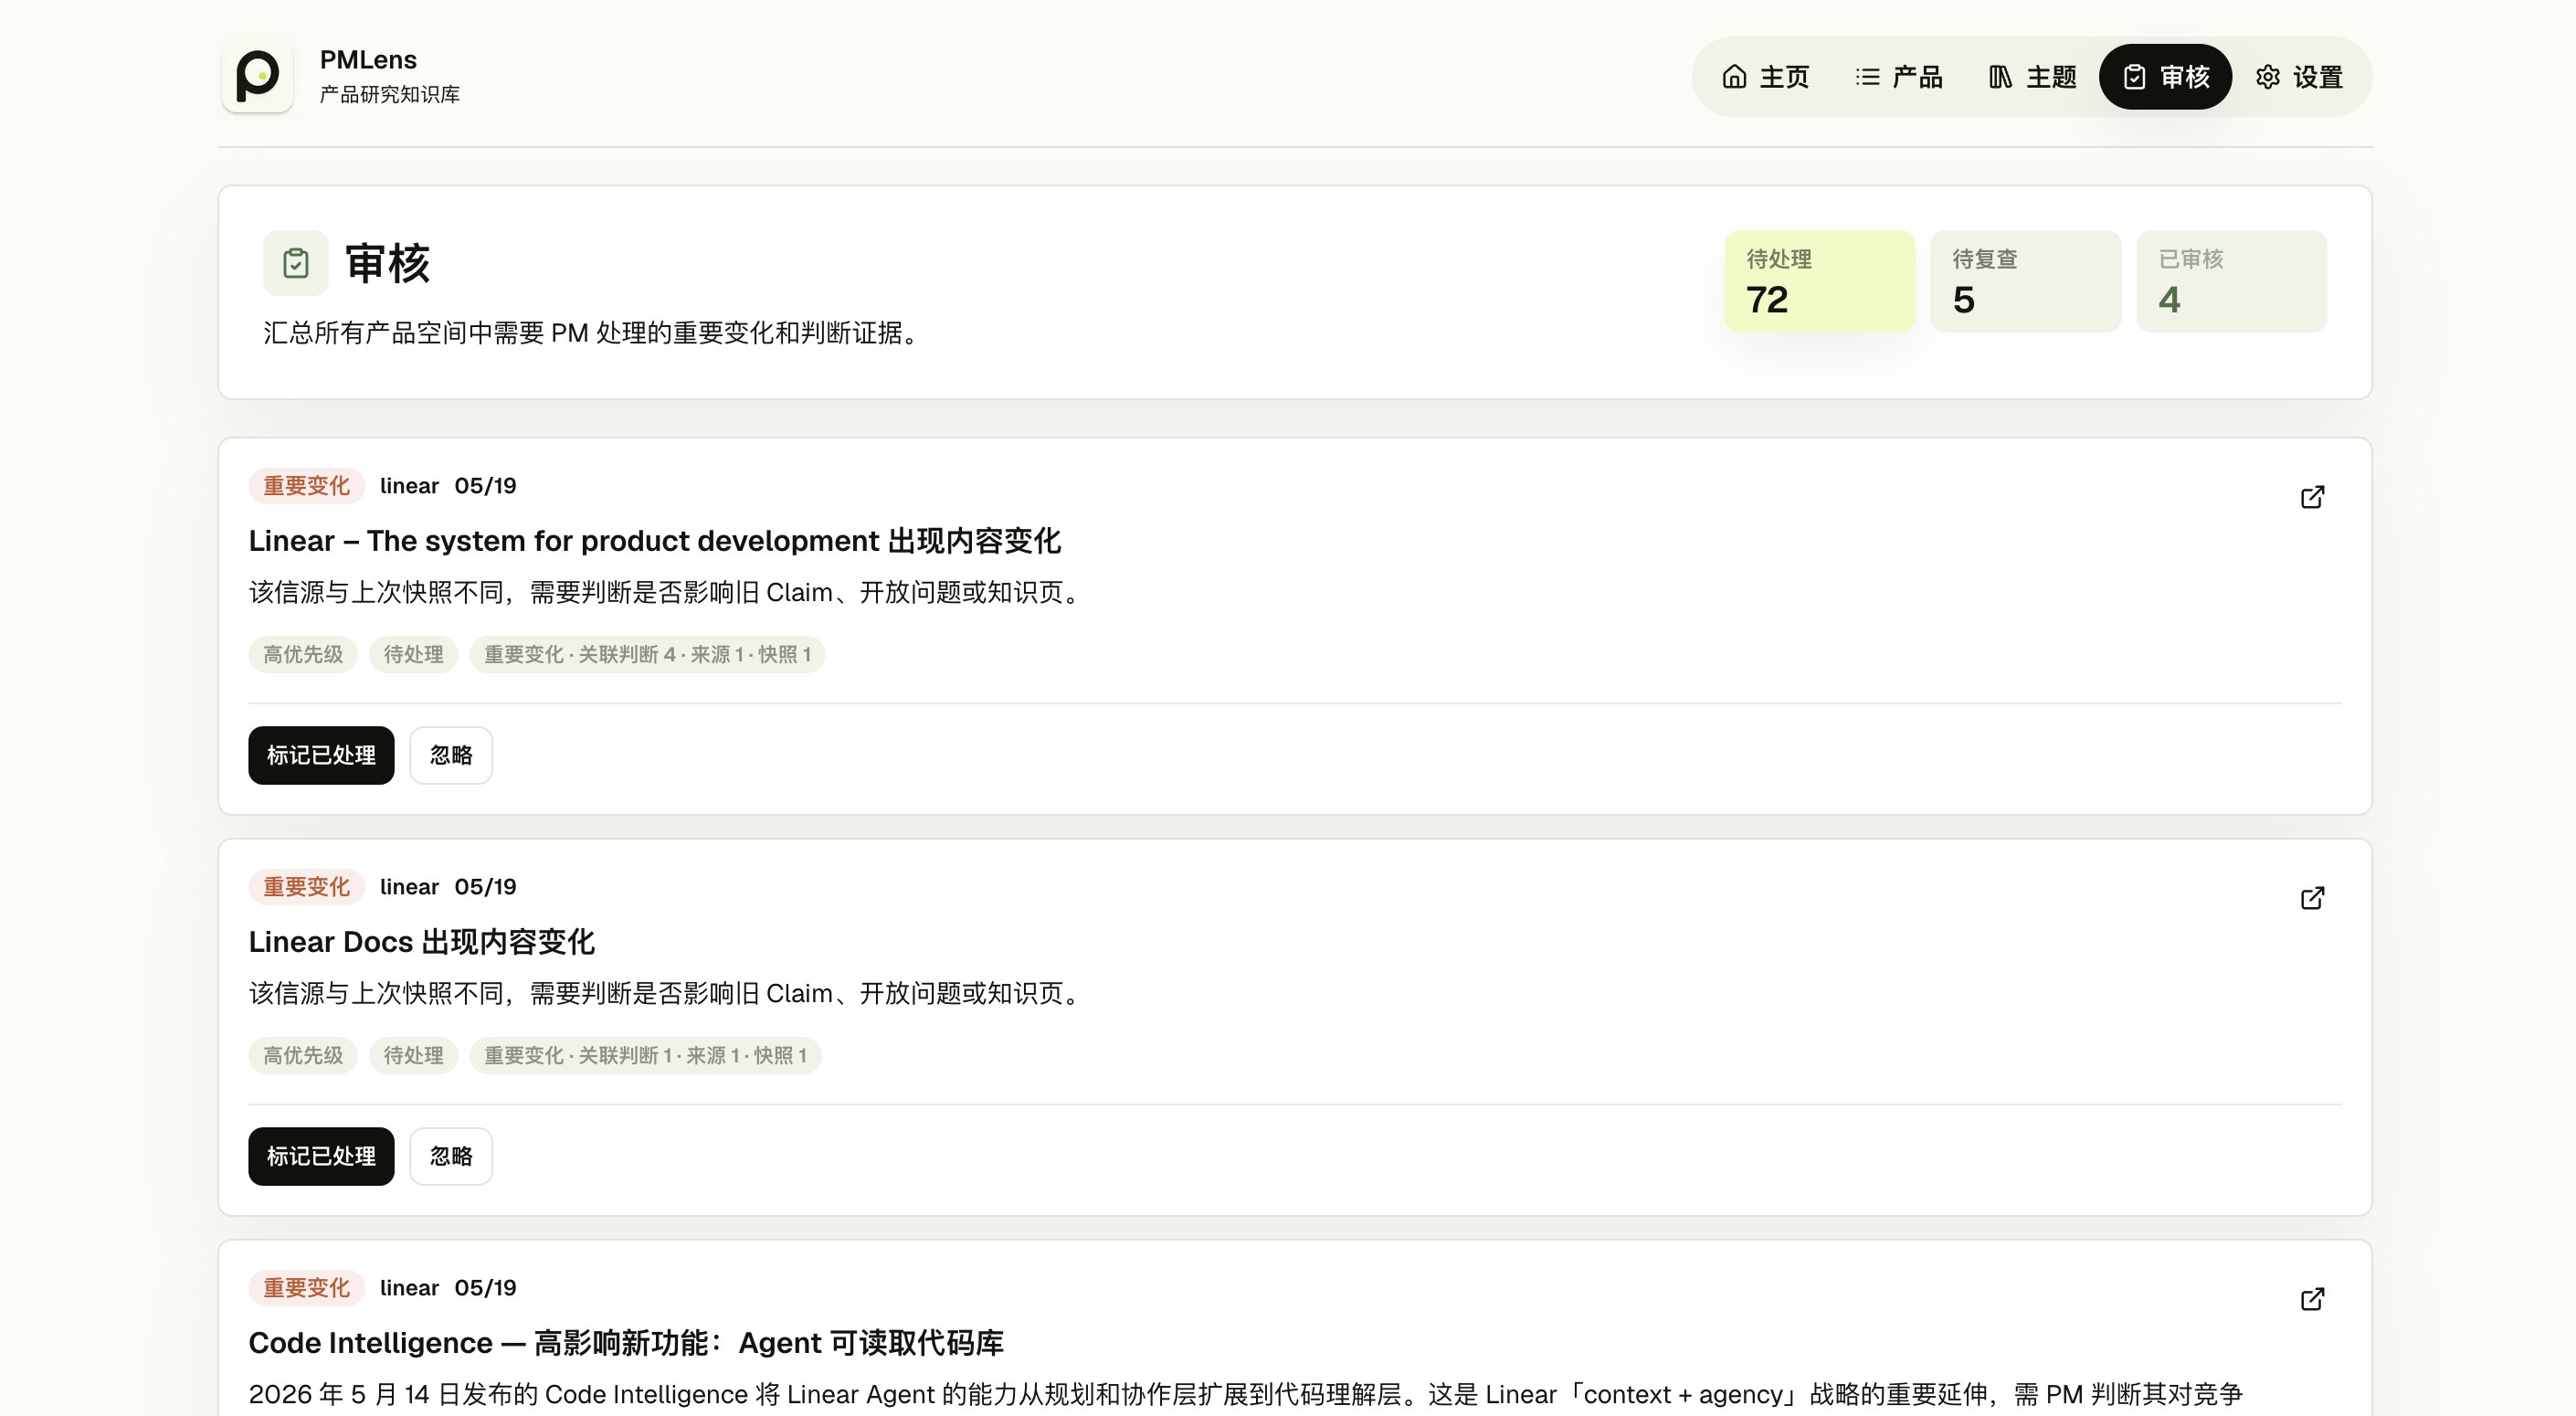Click 'linear' source label on Linear Docs card
The image size is (2576, 1416).
pyautogui.click(x=409, y=887)
